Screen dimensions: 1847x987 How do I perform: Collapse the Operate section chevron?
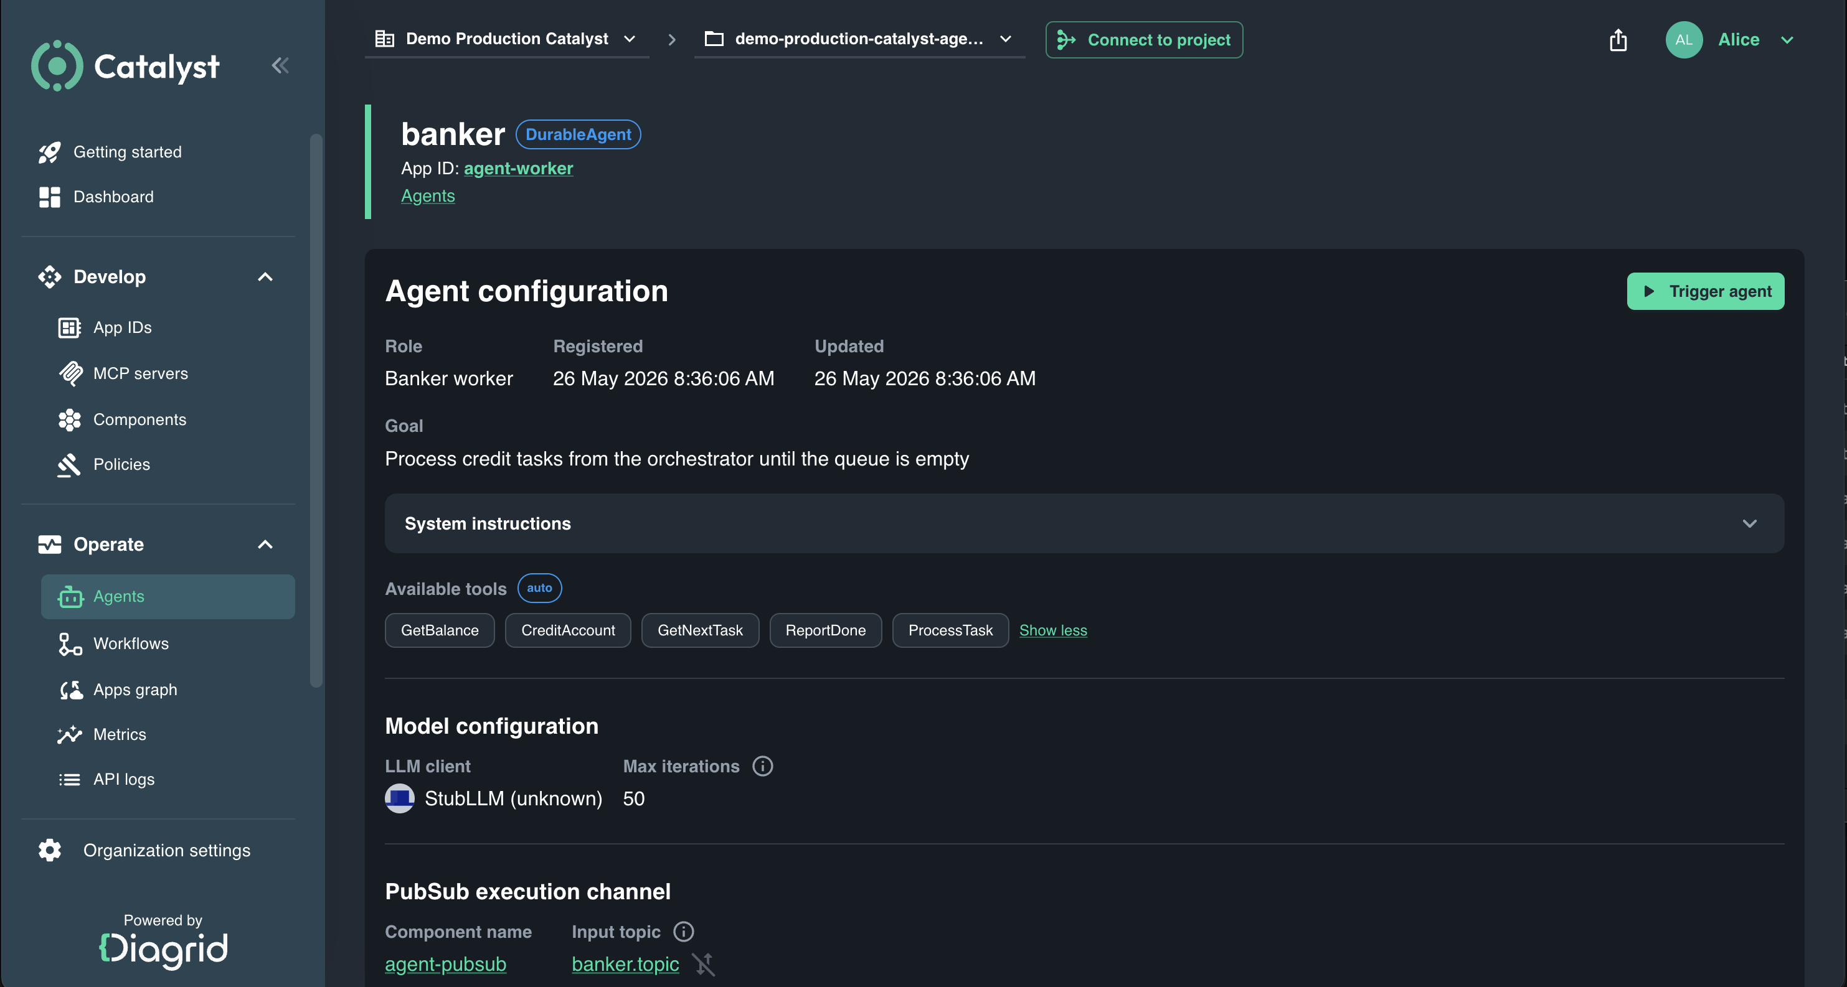point(265,544)
